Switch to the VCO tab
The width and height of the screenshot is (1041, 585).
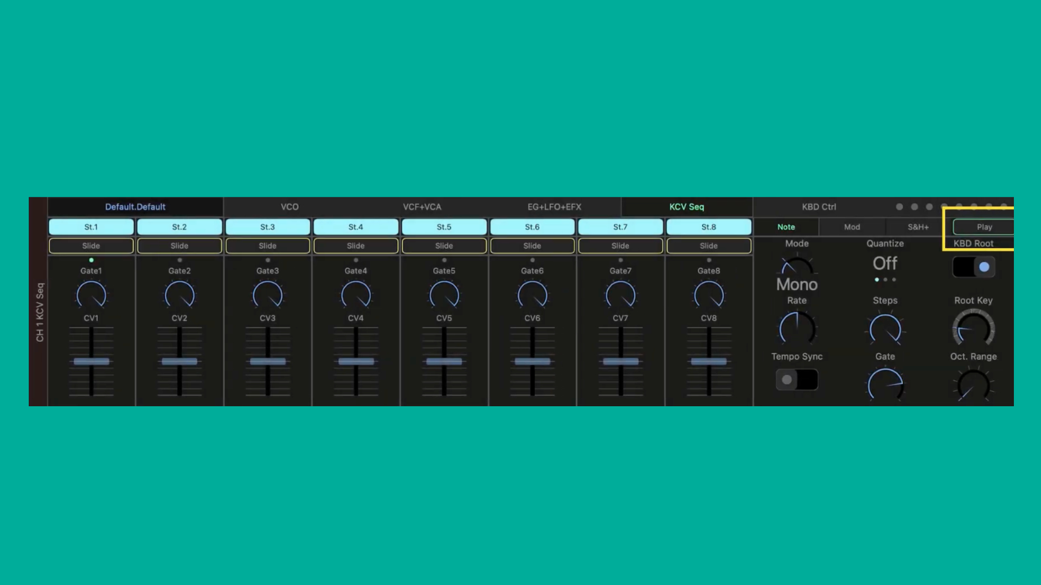(290, 207)
